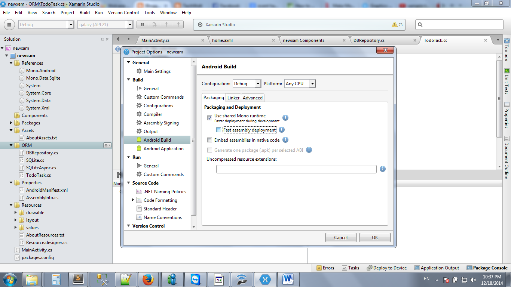This screenshot has height=287, width=511.
Task: Disable Use shared Mono runtime
Action: (210, 118)
